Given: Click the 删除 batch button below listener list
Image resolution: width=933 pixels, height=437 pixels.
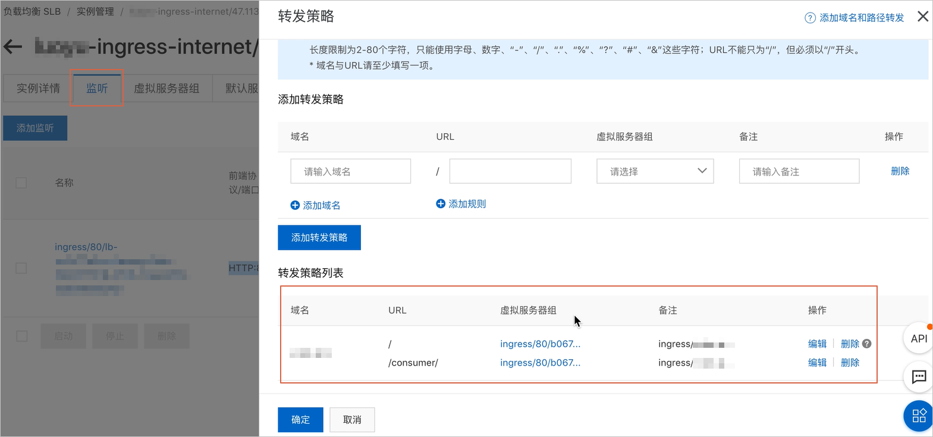Looking at the screenshot, I should coord(167,337).
